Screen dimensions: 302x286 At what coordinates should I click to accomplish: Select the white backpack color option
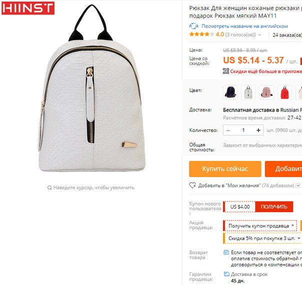pos(248,92)
